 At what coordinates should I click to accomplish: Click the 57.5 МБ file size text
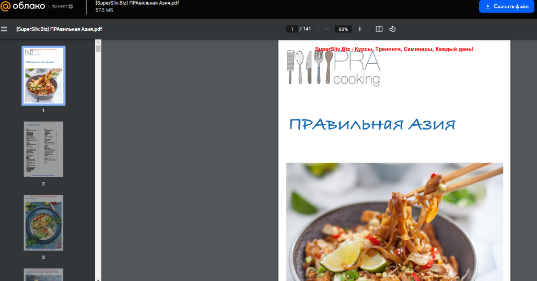tap(104, 10)
